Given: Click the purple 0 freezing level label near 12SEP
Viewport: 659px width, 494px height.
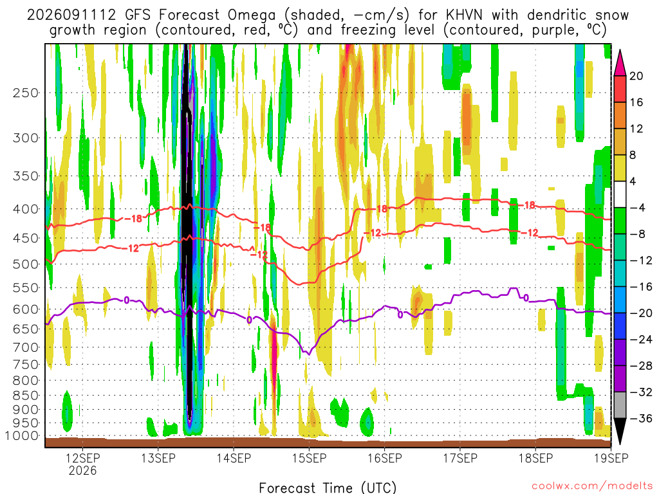Looking at the screenshot, I should coord(127,300).
